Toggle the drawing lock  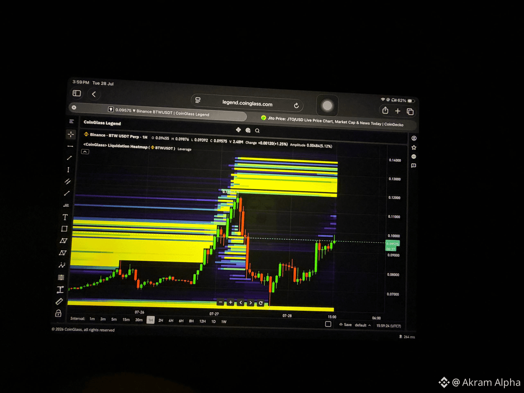tap(59, 314)
